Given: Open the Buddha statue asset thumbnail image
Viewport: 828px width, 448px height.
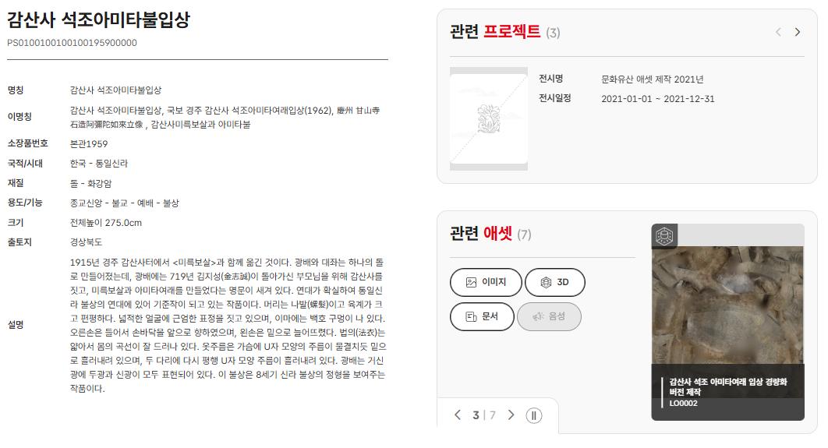Looking at the screenshot, I should [727, 305].
